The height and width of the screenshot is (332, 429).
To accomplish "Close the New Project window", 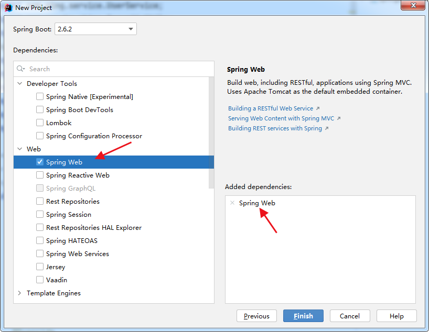I will [x=413, y=5].
